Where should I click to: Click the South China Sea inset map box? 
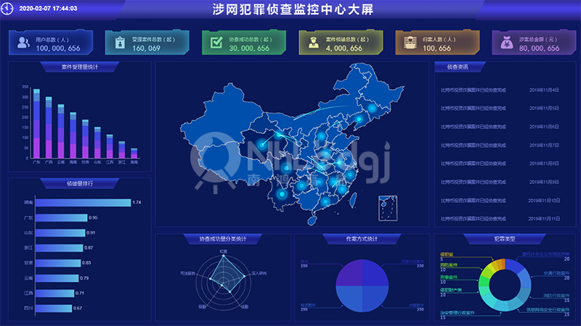point(388,209)
